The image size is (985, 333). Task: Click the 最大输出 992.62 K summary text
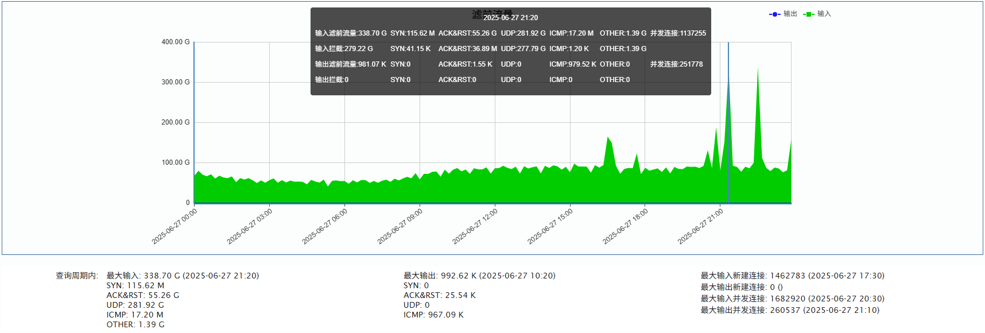click(479, 276)
